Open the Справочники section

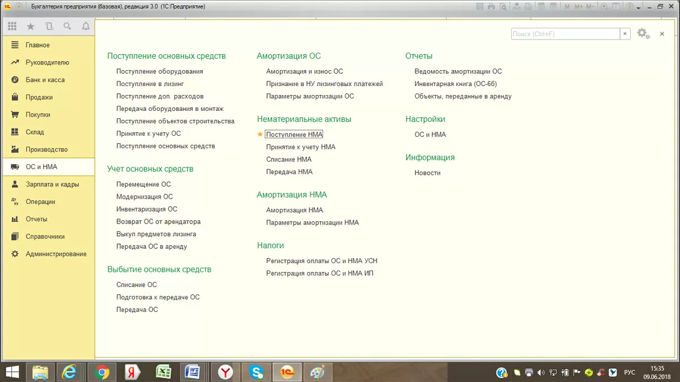coord(48,237)
